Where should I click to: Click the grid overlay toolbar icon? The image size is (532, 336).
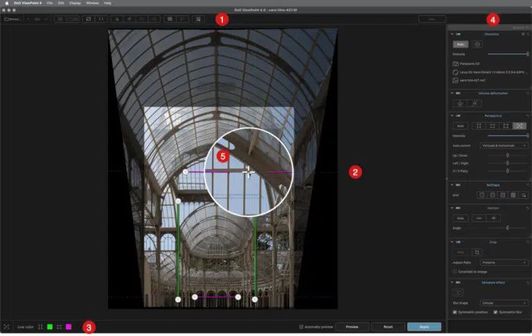170,19
